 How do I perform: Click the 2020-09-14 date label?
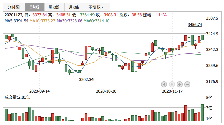[39, 91]
